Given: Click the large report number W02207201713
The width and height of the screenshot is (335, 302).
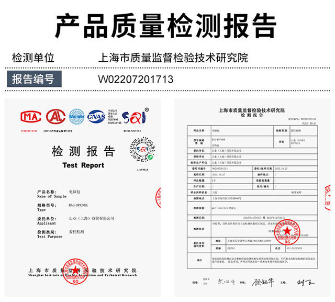Looking at the screenshot, I should tap(136, 79).
